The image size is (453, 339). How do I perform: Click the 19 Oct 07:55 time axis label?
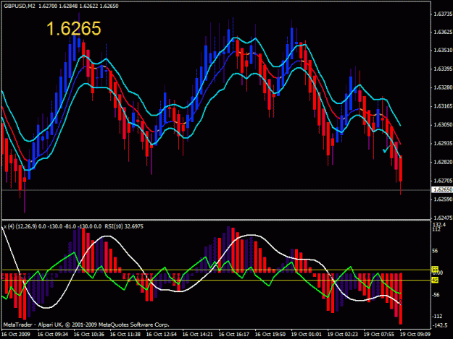[x=379, y=334]
